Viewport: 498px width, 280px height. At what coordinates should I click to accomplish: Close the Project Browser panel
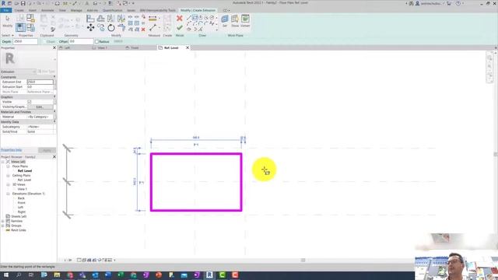pyautogui.click(x=54, y=157)
